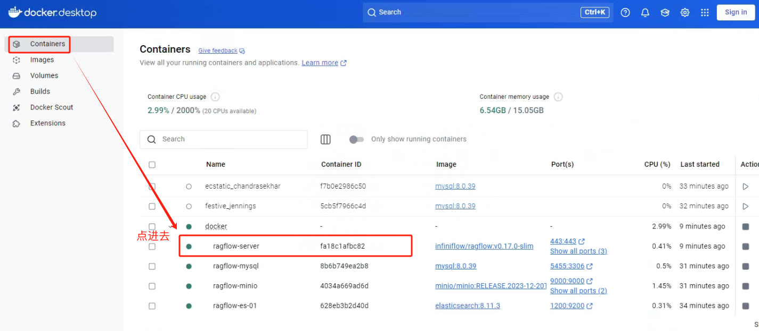Open the notifications bell icon

pyautogui.click(x=645, y=12)
